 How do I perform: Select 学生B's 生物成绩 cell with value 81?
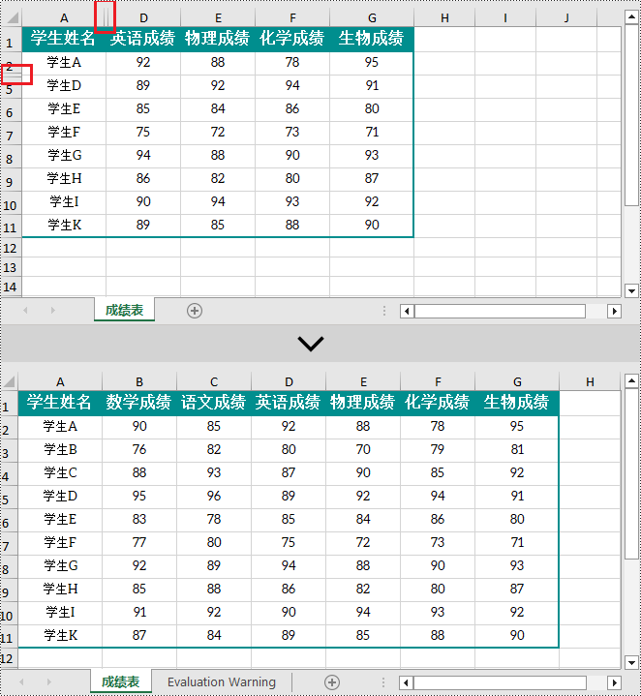tap(517, 450)
